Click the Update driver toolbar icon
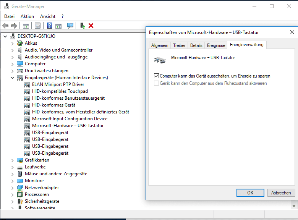298x220 pixels. click(83, 26)
